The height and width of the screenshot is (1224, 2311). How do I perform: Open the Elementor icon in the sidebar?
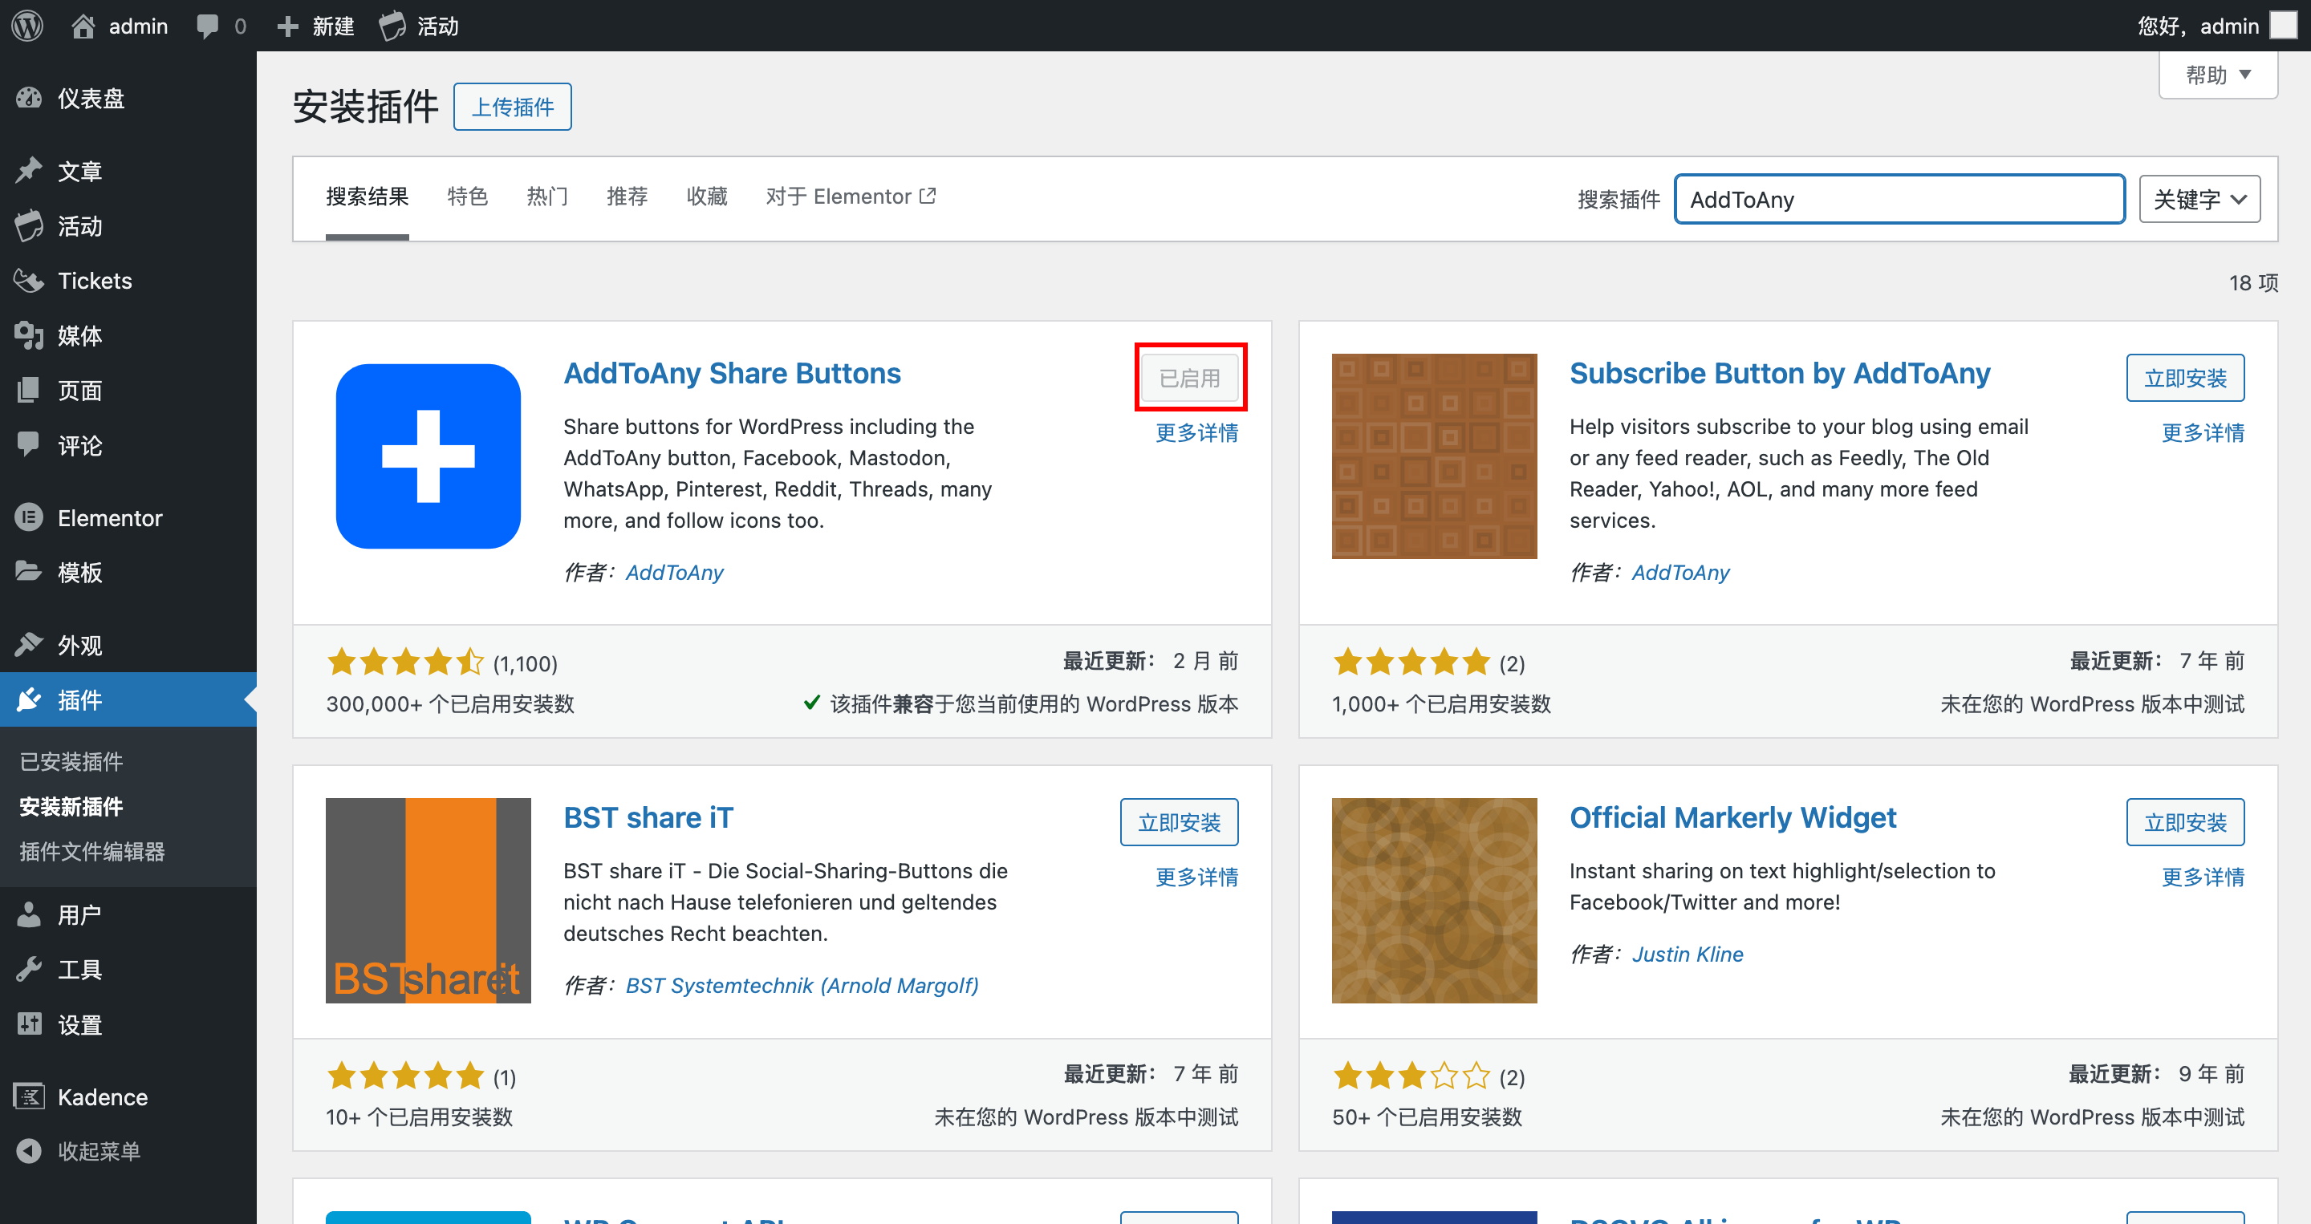(x=30, y=517)
